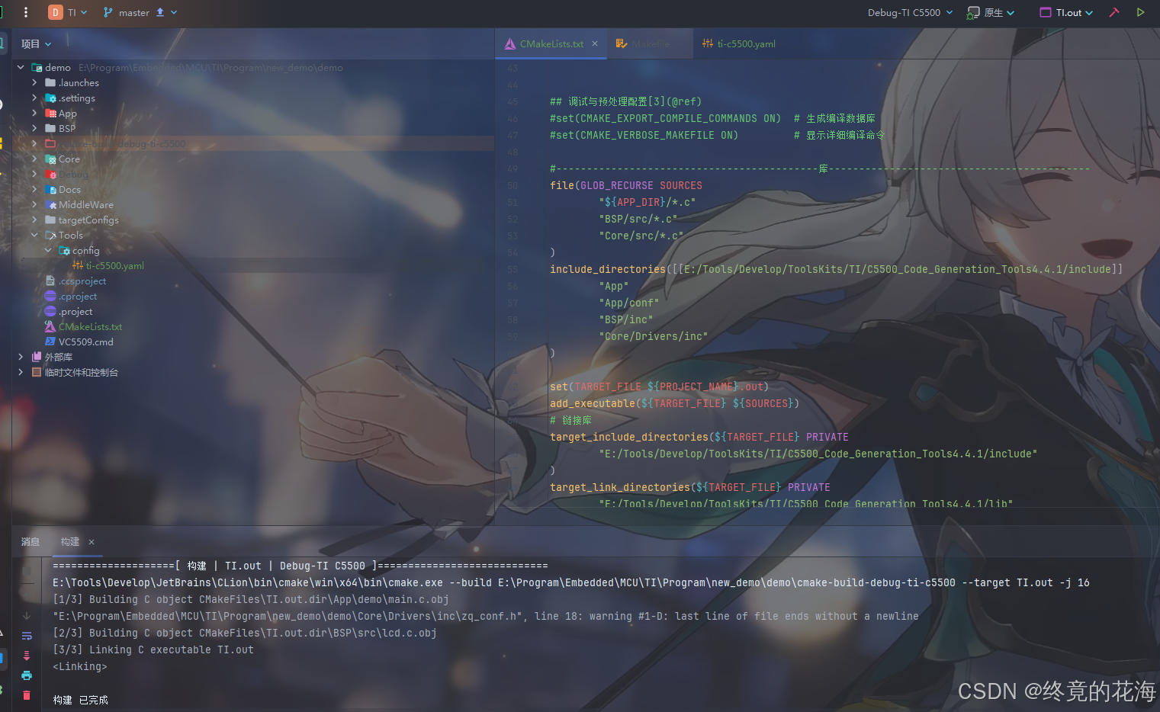
Task: Click the zq_conf.h warning line in output
Action: (x=486, y=616)
